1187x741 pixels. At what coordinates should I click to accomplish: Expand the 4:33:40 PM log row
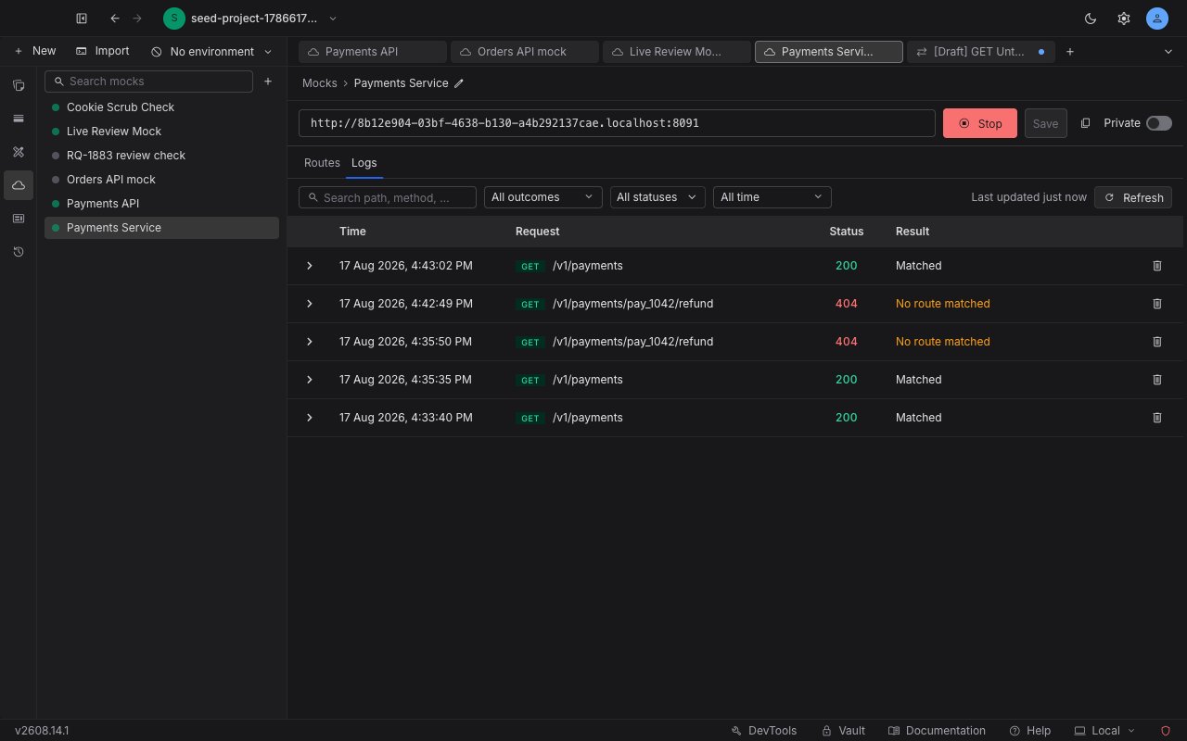coord(310,418)
